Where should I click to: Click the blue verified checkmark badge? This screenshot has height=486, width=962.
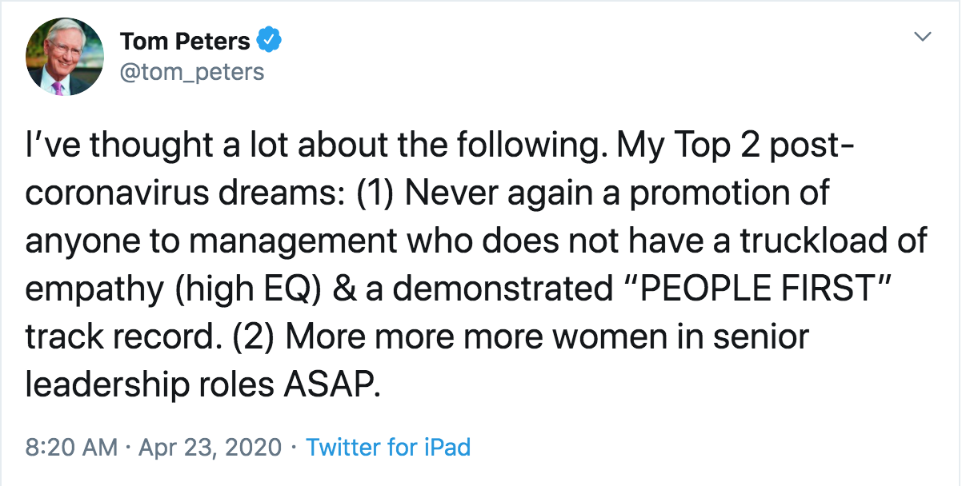[268, 39]
